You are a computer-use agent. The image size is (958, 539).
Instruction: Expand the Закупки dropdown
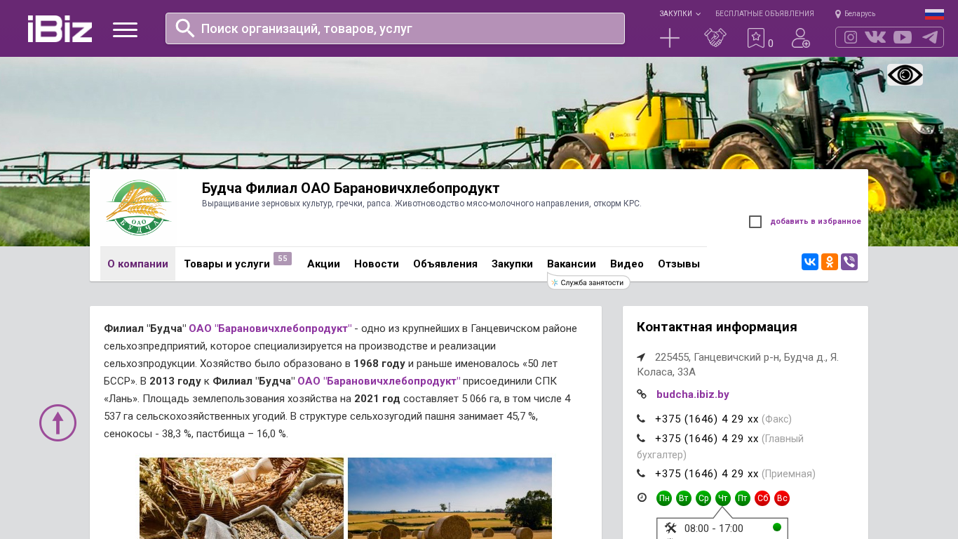pos(680,14)
